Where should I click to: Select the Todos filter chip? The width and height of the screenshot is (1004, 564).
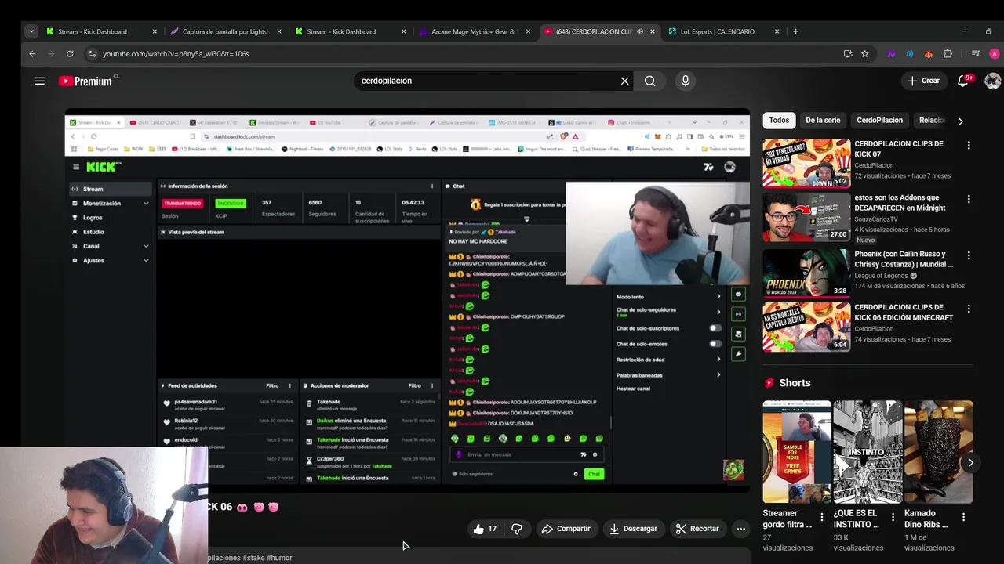(779, 121)
